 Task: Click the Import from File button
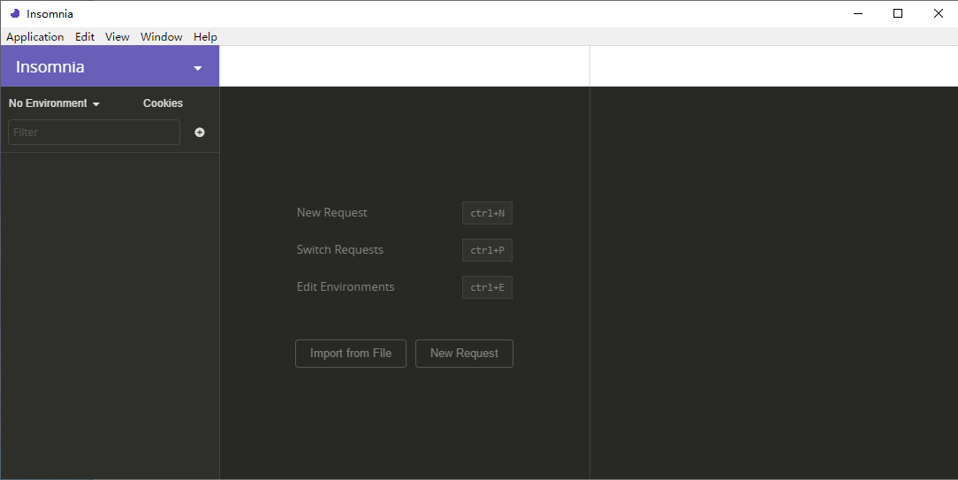coord(350,354)
